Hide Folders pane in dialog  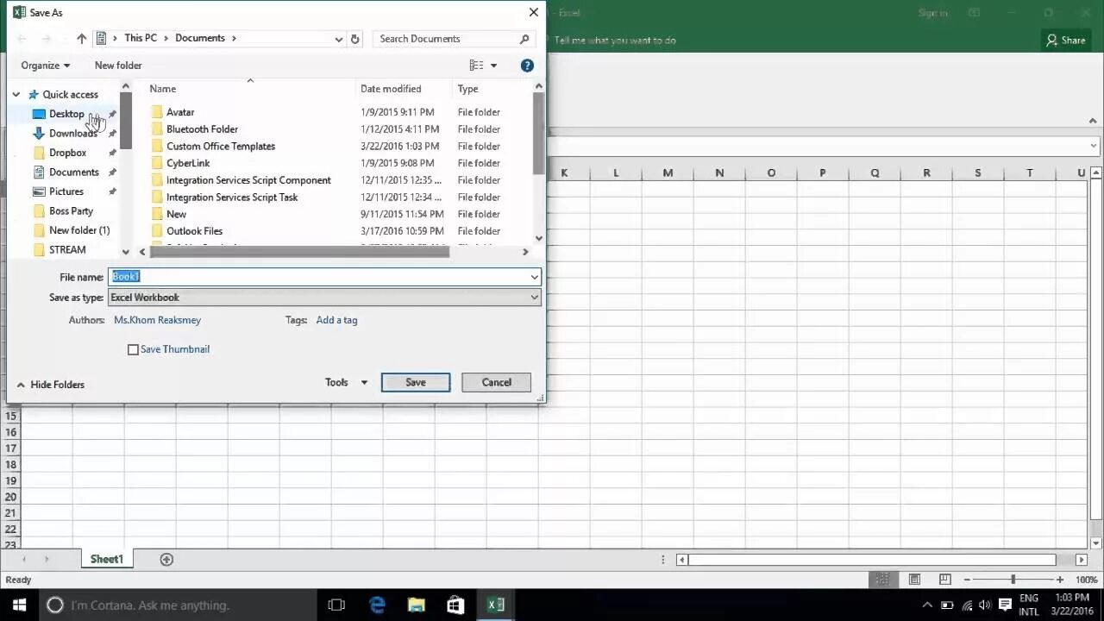(x=51, y=385)
